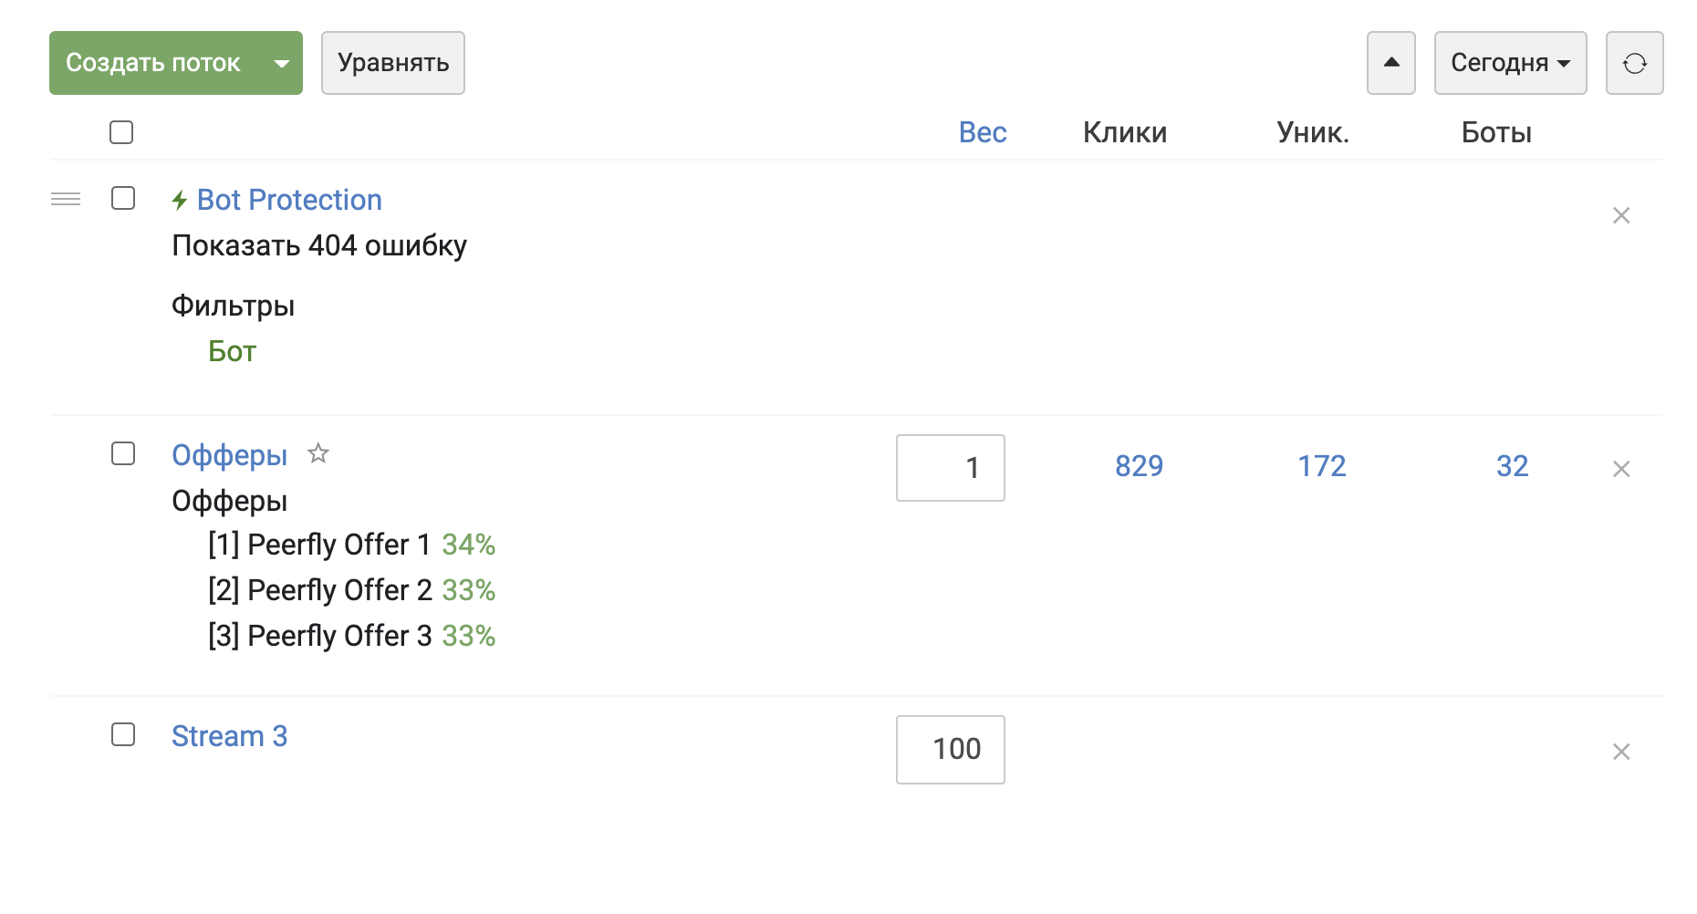Viewport: 1697px width, 914px height.
Task: Grab the drag handle of Bot Protection
Action: [66, 199]
